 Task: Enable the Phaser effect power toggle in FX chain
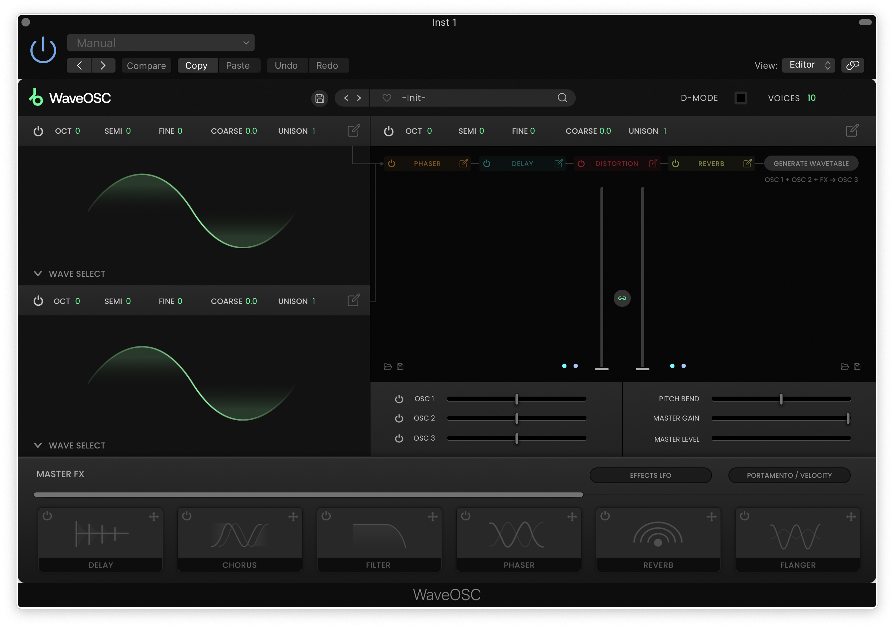click(392, 163)
